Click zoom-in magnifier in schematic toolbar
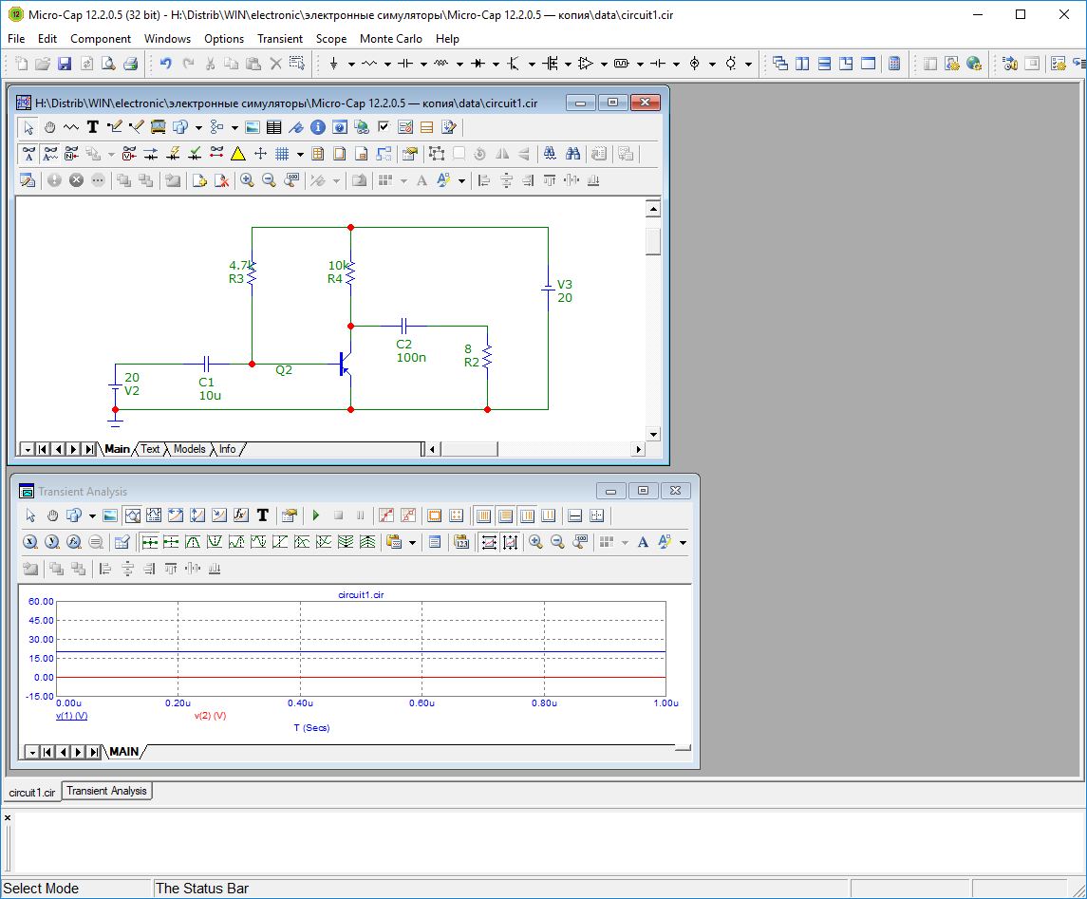Image resolution: width=1087 pixels, height=899 pixels. pyautogui.click(x=247, y=180)
